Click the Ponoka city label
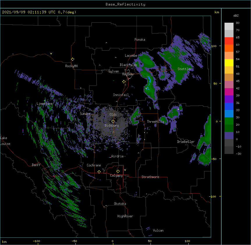This screenshot has height=245, width=251. [x=140, y=40]
